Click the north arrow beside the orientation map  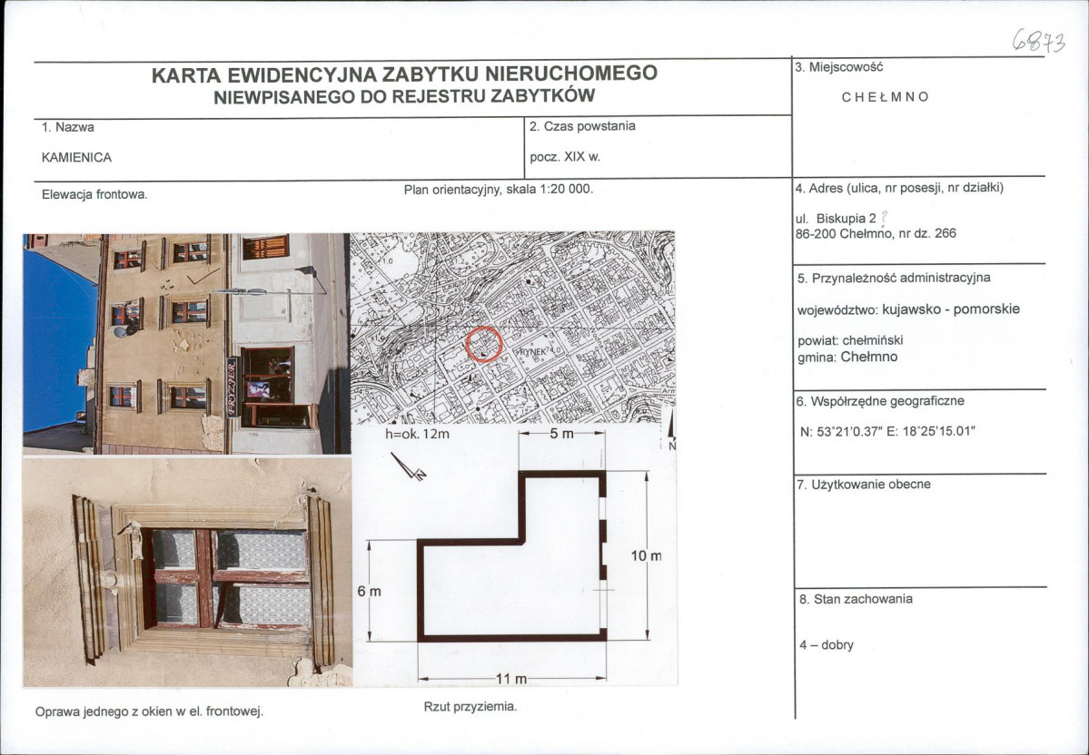pyautogui.click(x=670, y=431)
